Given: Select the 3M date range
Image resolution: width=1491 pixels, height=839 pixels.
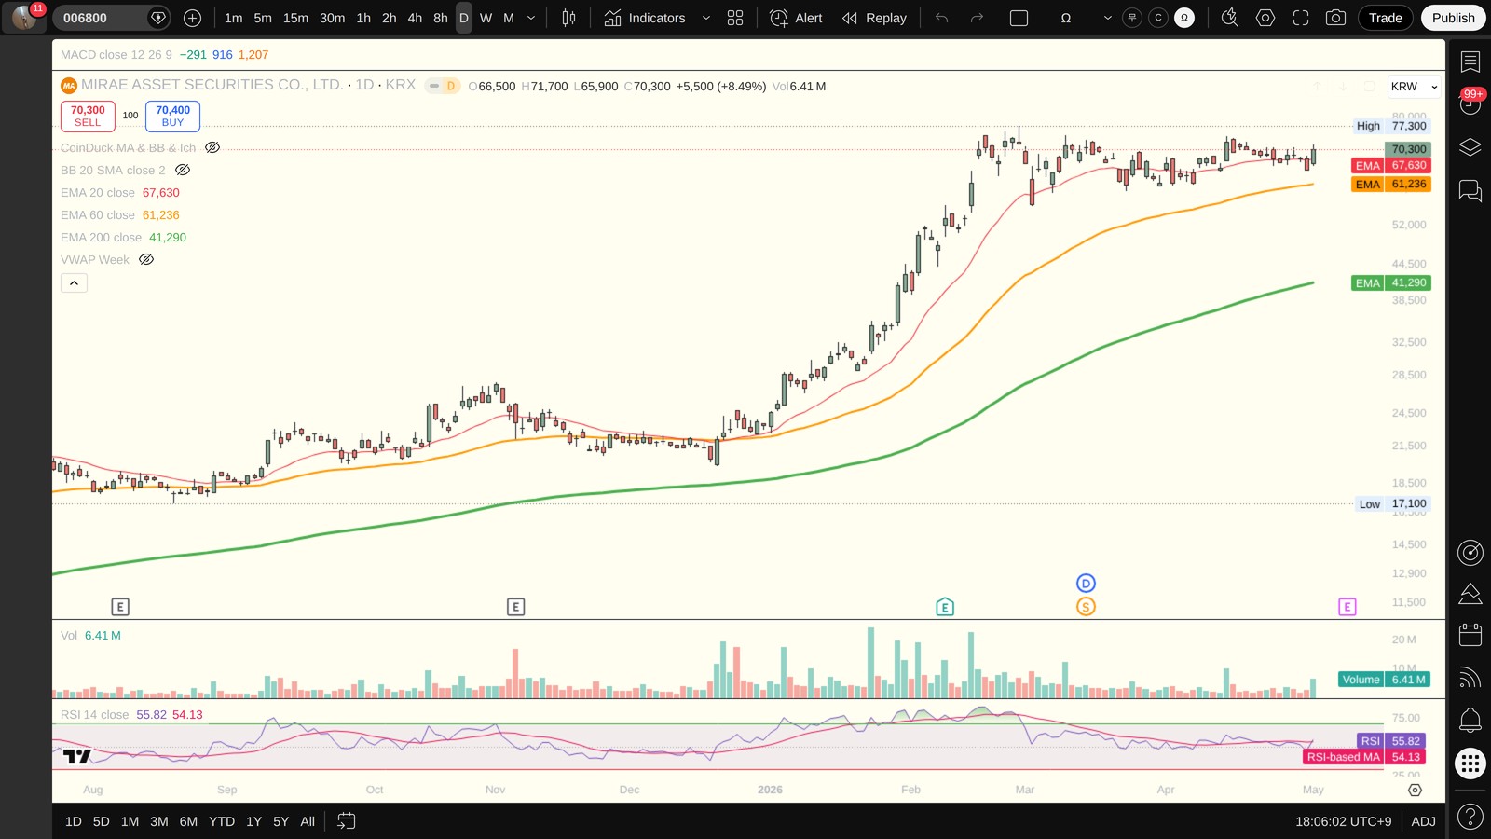Looking at the screenshot, I should pyautogui.click(x=159, y=821).
